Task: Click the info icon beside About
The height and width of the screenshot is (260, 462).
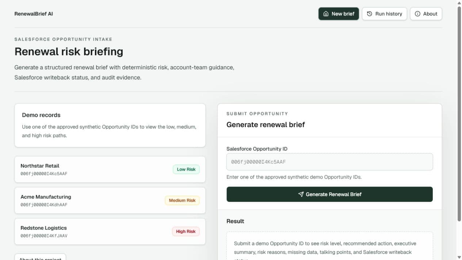Action: (x=417, y=14)
